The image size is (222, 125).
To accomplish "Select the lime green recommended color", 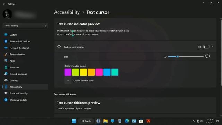I will [76, 72].
